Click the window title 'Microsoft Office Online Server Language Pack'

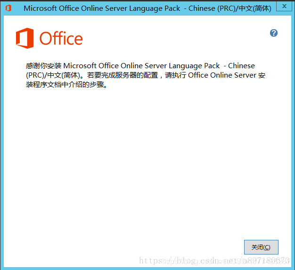pos(102,8)
